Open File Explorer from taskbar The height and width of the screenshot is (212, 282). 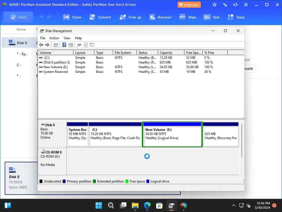pyautogui.click(x=135, y=205)
